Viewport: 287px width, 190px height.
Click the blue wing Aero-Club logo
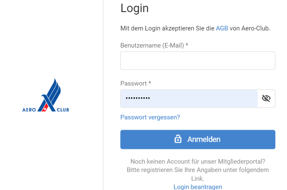tap(46, 95)
